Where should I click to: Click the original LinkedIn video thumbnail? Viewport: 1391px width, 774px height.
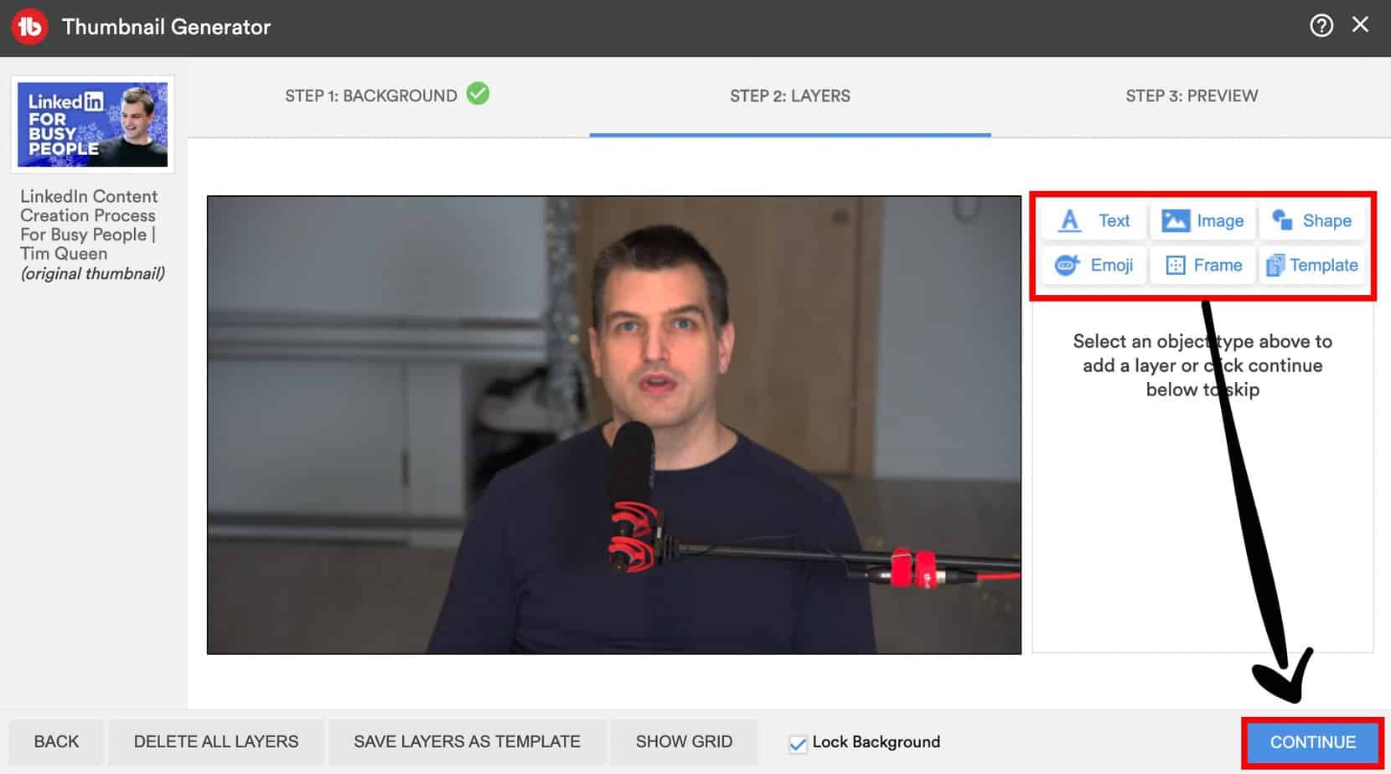(92, 125)
